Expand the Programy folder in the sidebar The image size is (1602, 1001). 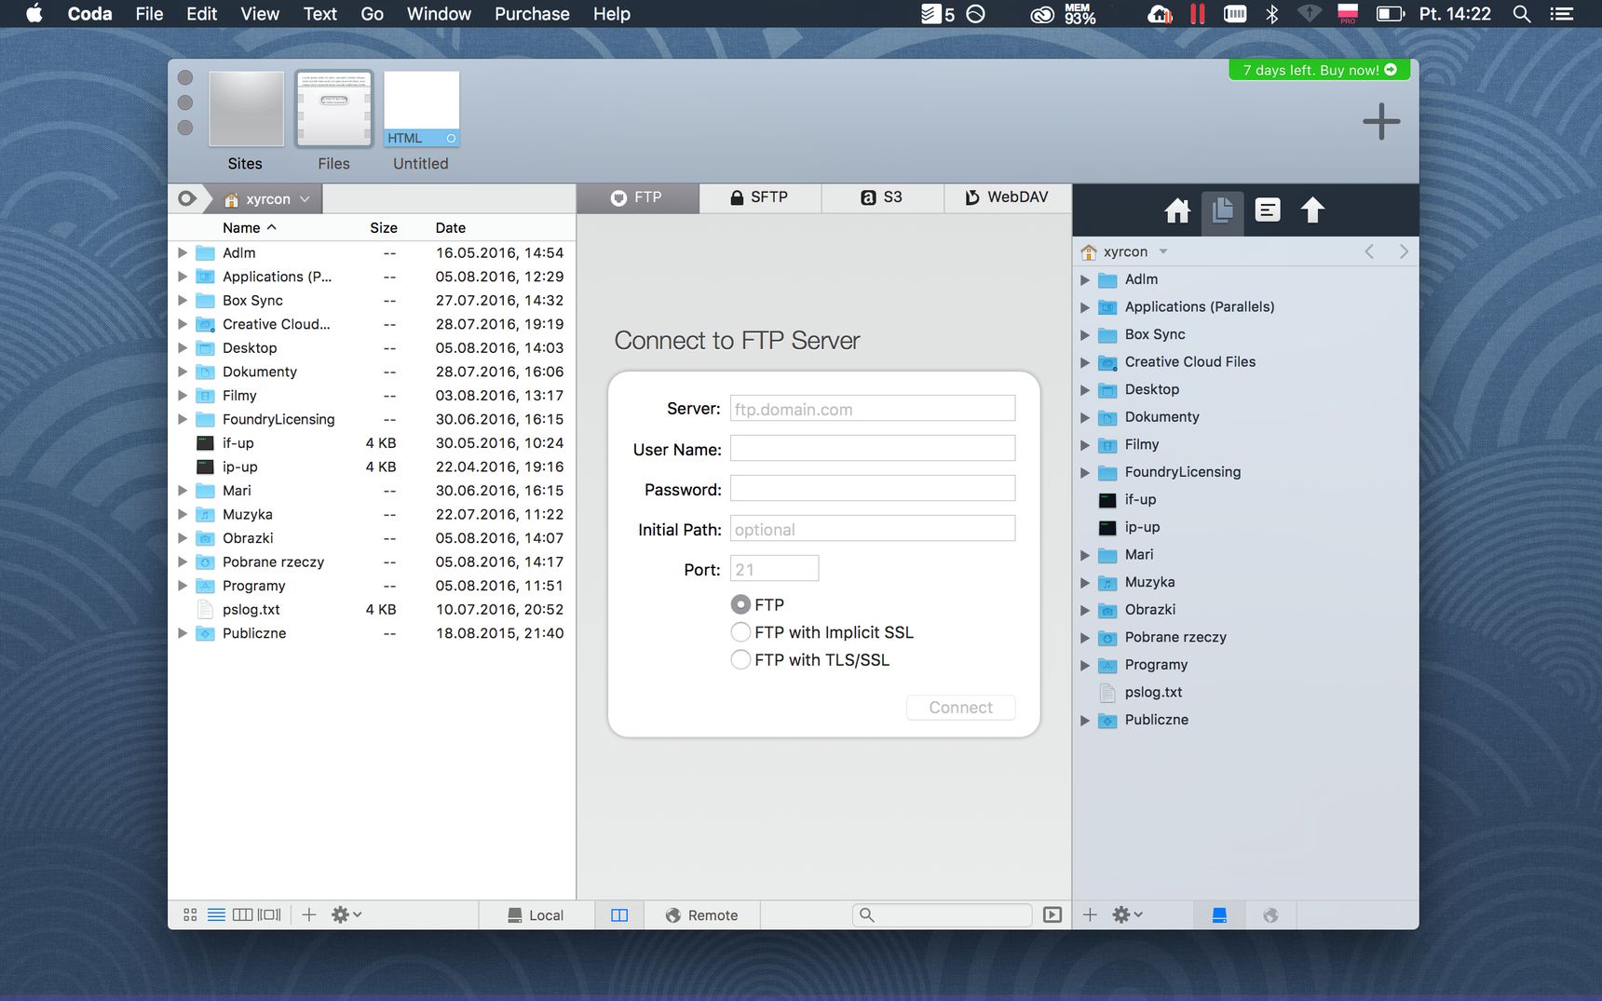click(x=1084, y=665)
